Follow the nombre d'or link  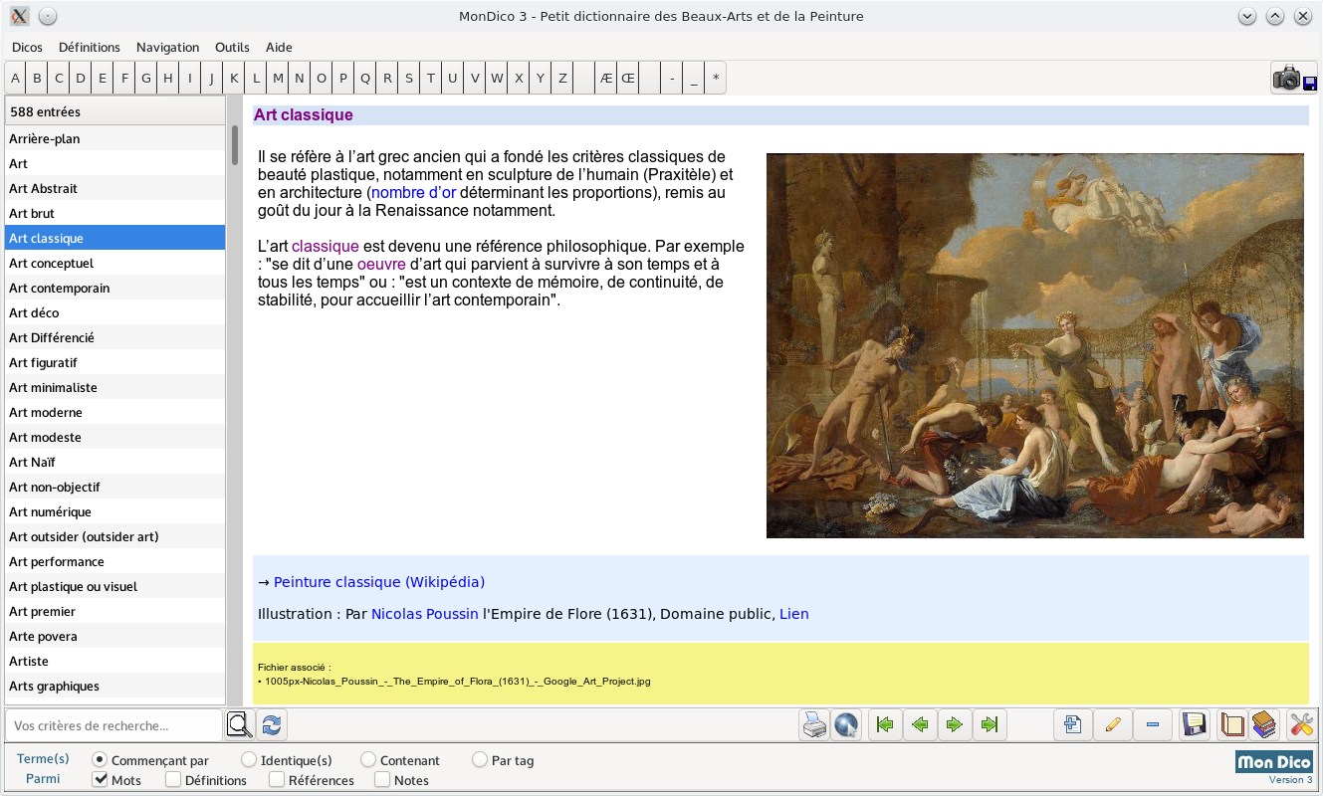click(x=413, y=193)
